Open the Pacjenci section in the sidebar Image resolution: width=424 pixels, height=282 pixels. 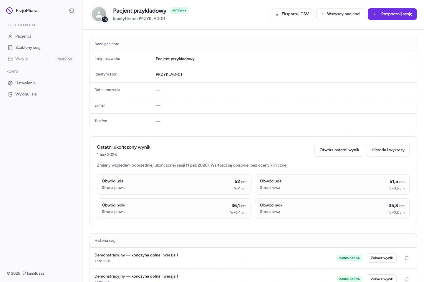tap(41, 36)
